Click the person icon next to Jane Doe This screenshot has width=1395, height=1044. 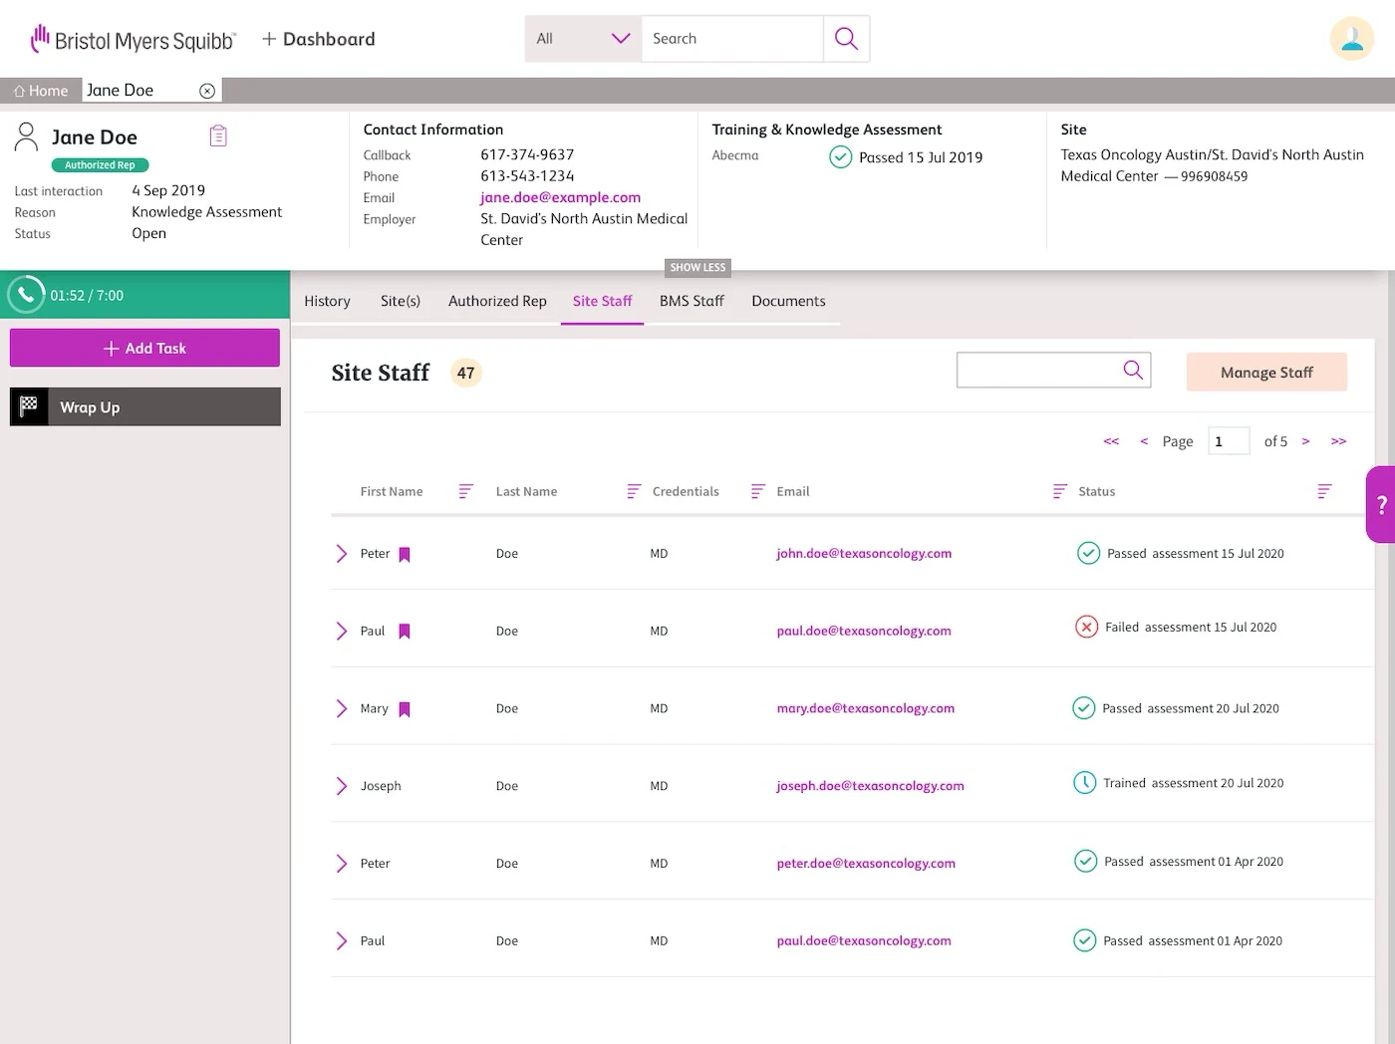[x=27, y=136]
